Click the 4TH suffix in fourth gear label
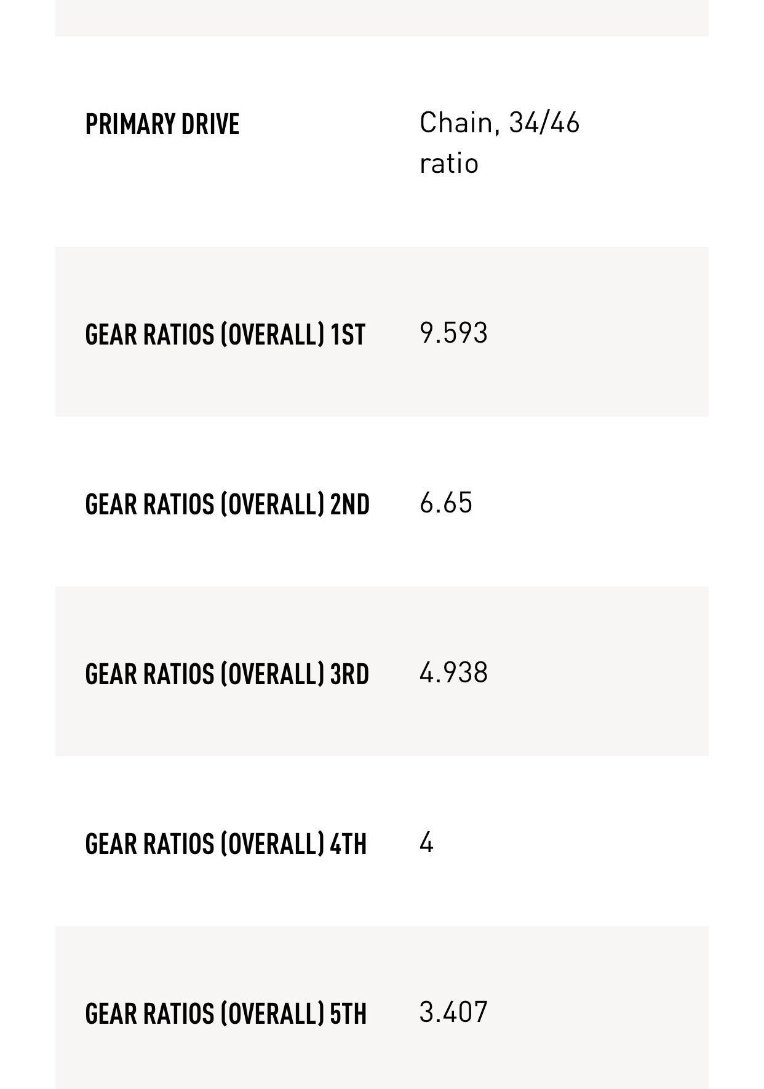 coord(348,844)
